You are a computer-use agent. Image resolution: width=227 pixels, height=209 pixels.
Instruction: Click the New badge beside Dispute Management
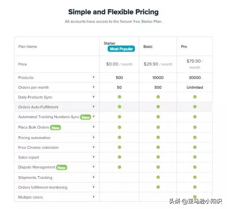[62, 167]
